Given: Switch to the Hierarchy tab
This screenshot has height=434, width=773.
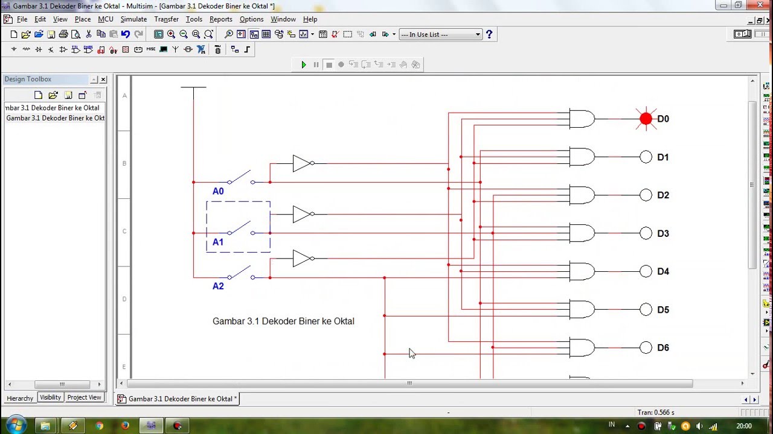Looking at the screenshot, I should (x=20, y=398).
